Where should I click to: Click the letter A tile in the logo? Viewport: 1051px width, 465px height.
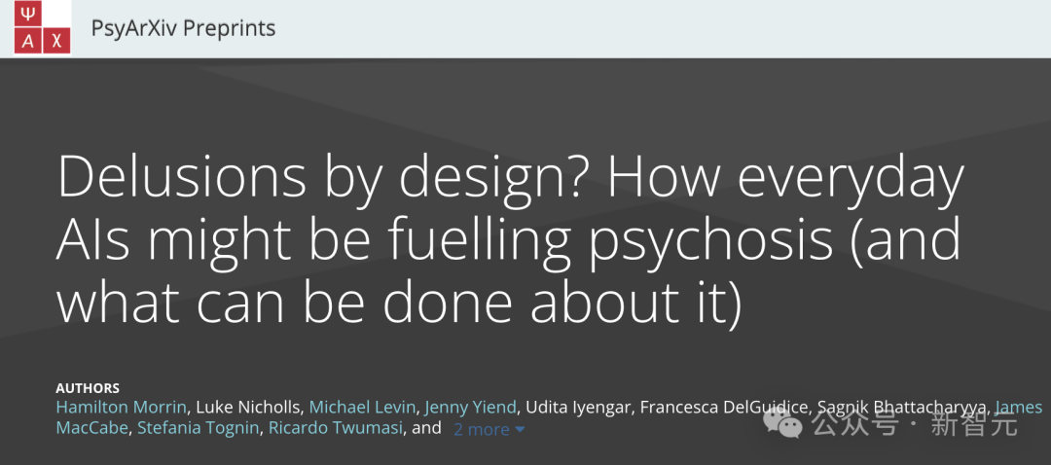(x=27, y=40)
